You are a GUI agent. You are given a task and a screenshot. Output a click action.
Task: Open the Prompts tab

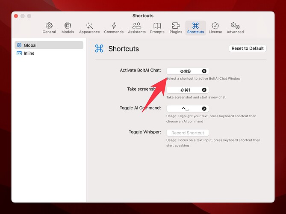click(x=157, y=28)
